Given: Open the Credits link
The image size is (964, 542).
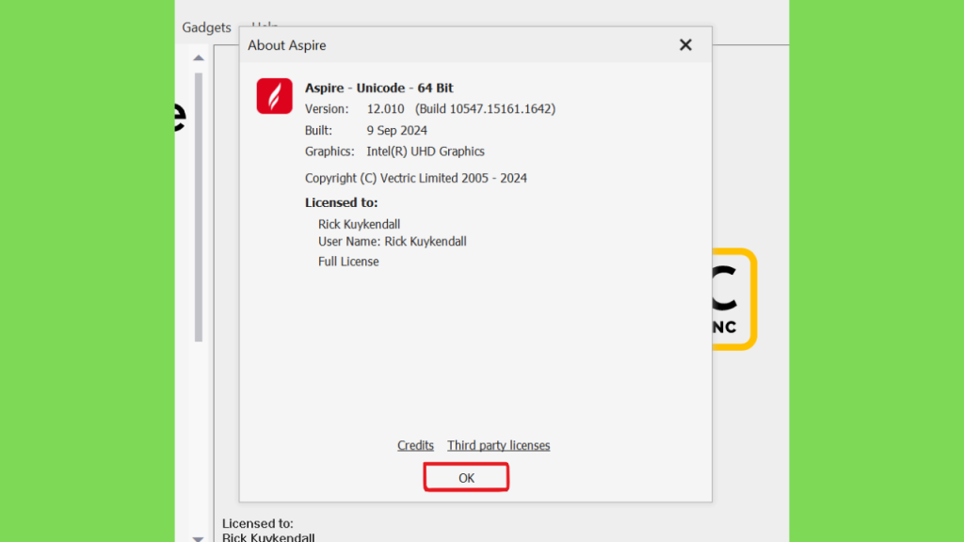Looking at the screenshot, I should [415, 445].
